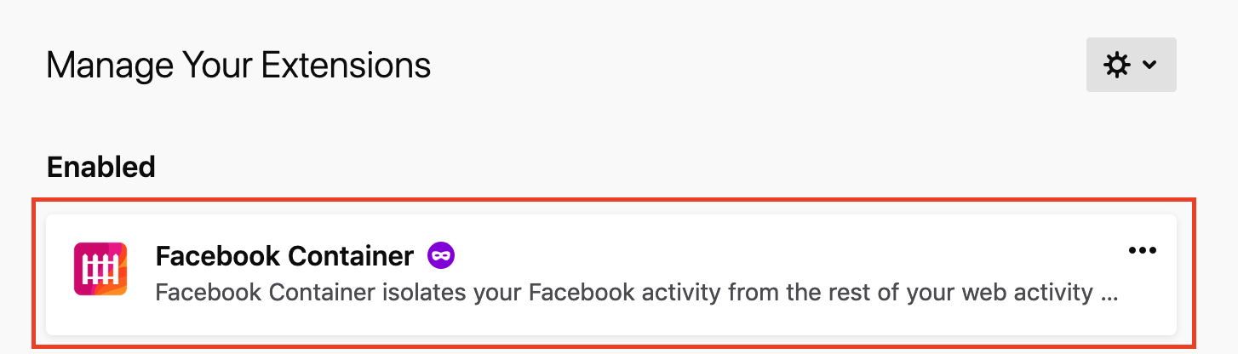Open the three-dot menu for Facebook Container
The image size is (1238, 354).
click(1142, 250)
